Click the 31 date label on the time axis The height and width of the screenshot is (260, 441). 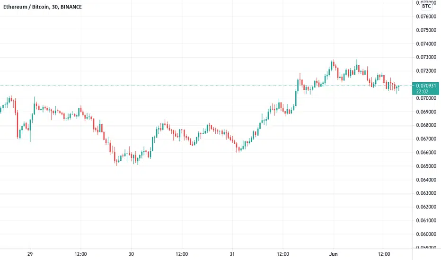(232, 254)
